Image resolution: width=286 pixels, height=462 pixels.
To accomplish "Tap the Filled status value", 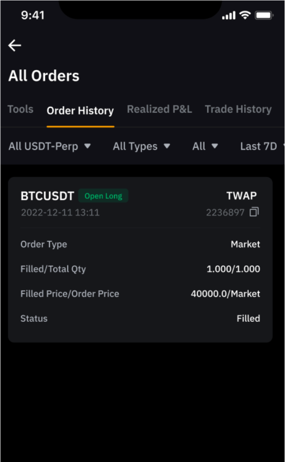I will (x=249, y=318).
